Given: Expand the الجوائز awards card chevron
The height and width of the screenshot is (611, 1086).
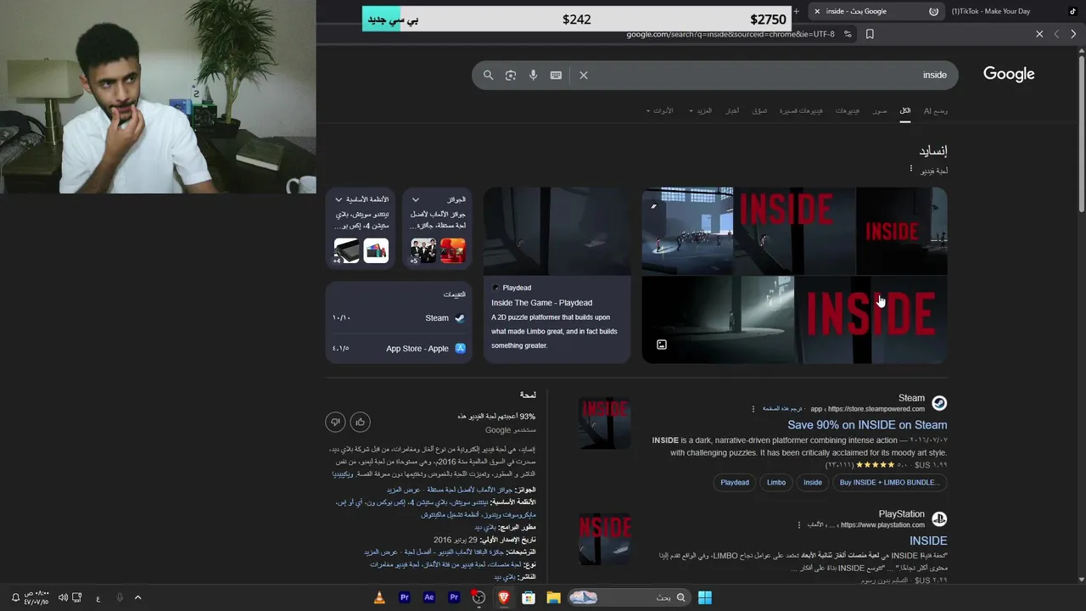Looking at the screenshot, I should pyautogui.click(x=416, y=199).
